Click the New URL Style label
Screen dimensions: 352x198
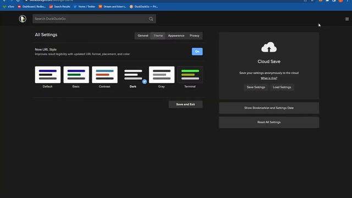46,50
